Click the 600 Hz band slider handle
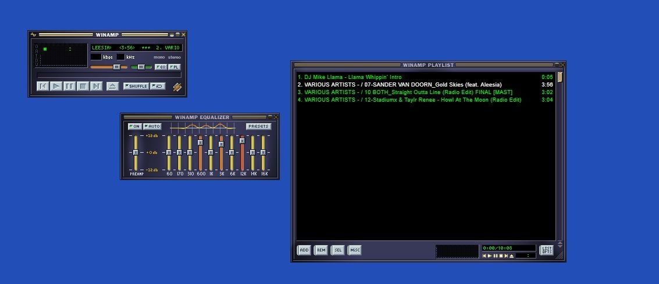This screenshot has height=284, width=659. click(201, 143)
